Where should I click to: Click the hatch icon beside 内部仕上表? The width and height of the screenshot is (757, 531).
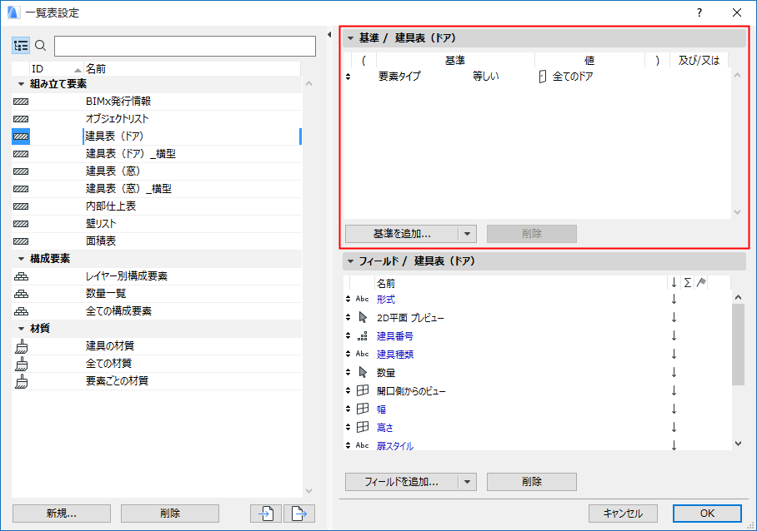click(x=21, y=206)
